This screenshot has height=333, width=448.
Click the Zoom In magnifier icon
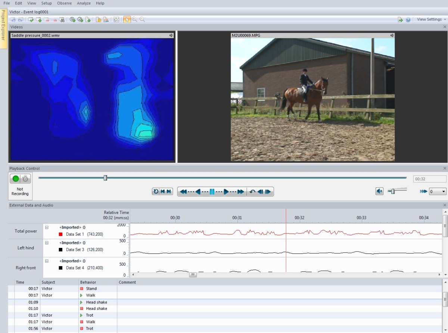pos(134,20)
